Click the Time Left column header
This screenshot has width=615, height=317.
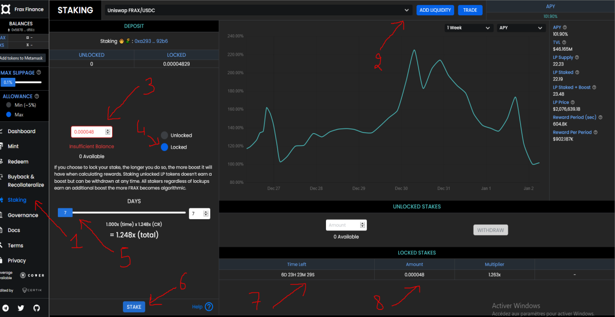pos(296,264)
